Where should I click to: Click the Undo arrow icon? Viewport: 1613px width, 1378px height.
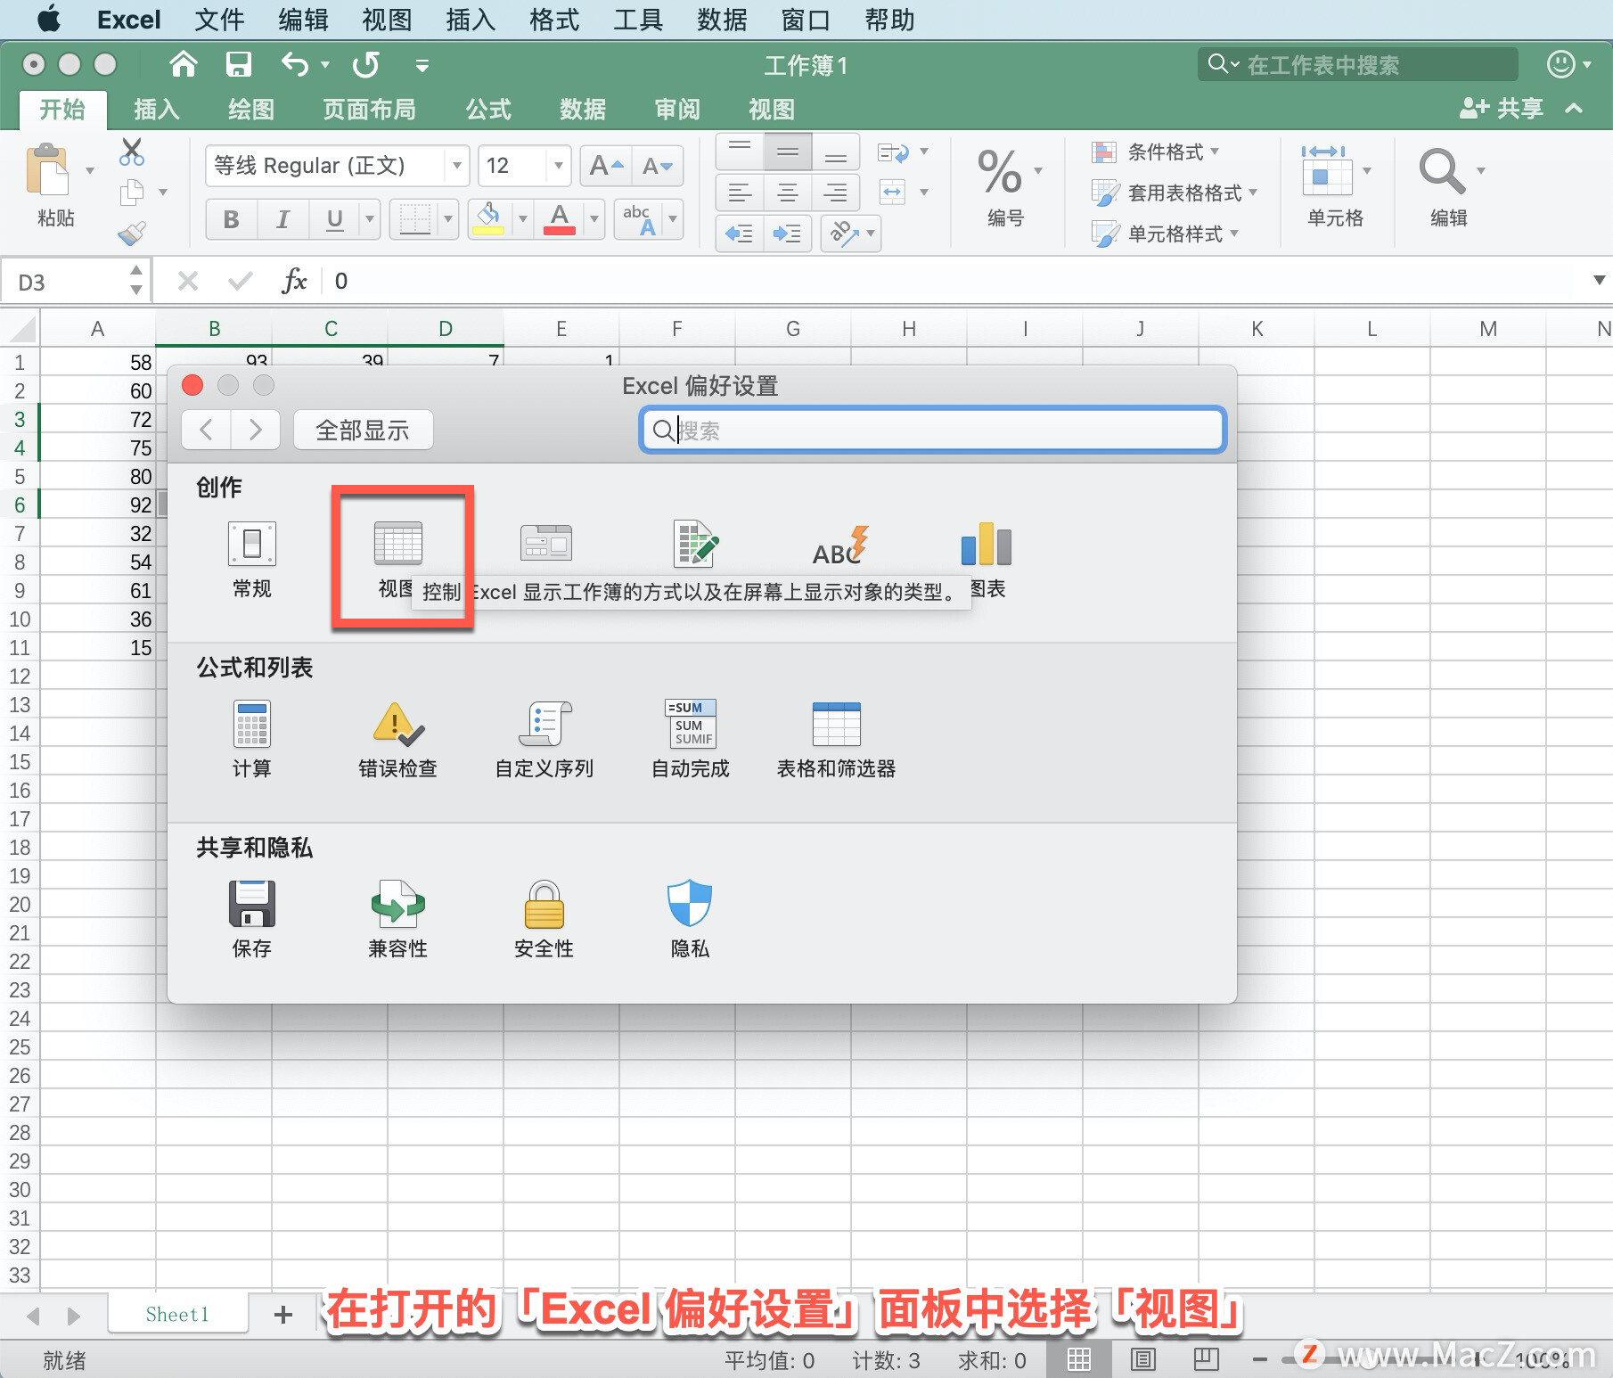(x=295, y=64)
